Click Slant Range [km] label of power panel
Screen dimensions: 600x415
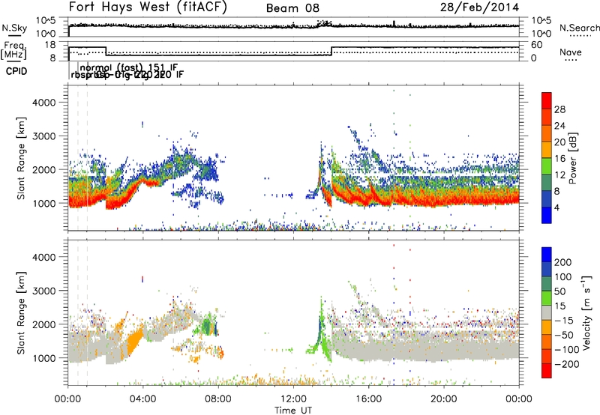click(x=21, y=159)
